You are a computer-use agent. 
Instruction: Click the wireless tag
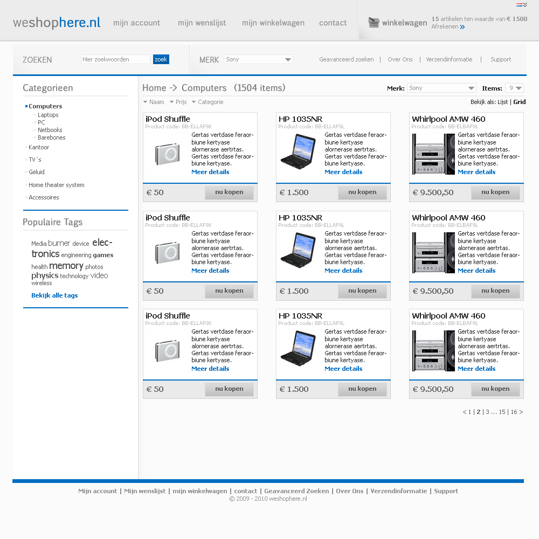[x=42, y=284]
